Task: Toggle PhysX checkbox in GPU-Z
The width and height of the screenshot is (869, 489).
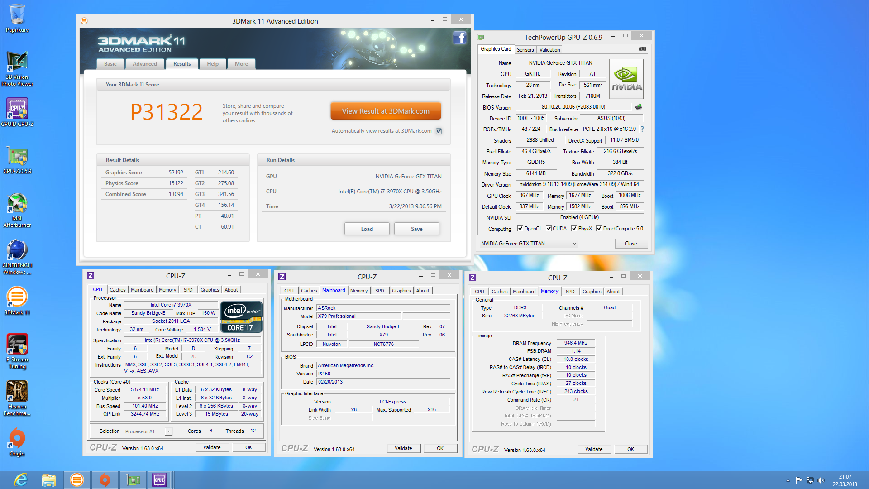Action: coord(574,229)
